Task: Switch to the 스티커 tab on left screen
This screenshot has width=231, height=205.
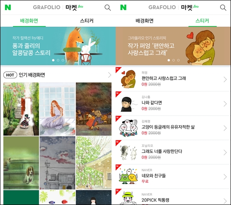Action: pyautogui.click(x=87, y=21)
